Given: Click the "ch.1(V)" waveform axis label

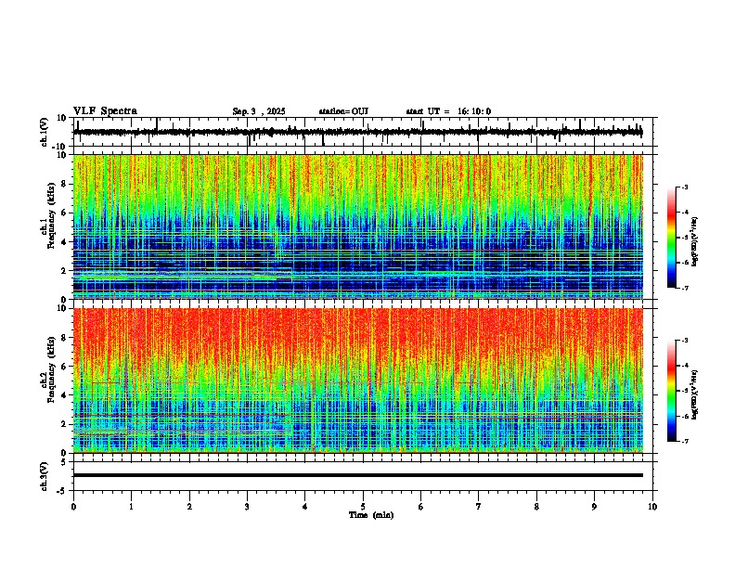Looking at the screenshot, I should click(x=44, y=132).
